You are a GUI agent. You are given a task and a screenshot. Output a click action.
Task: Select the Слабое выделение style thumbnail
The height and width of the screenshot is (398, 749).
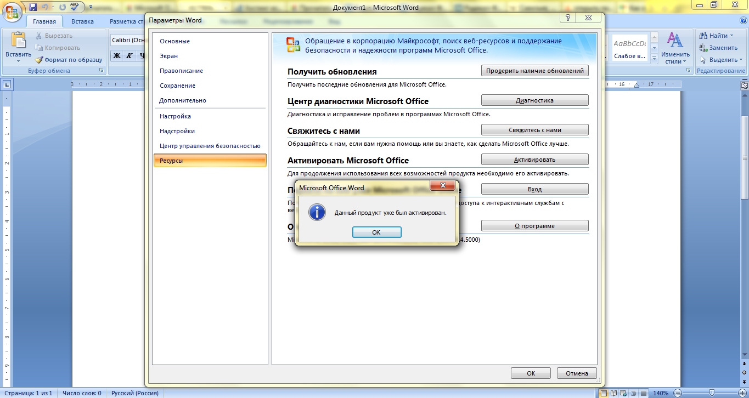[629, 48]
